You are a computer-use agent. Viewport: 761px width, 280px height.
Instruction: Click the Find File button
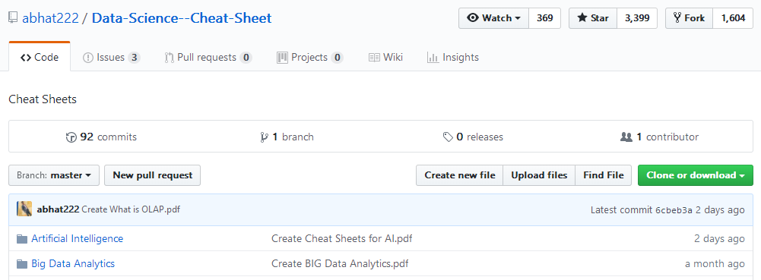tap(604, 175)
